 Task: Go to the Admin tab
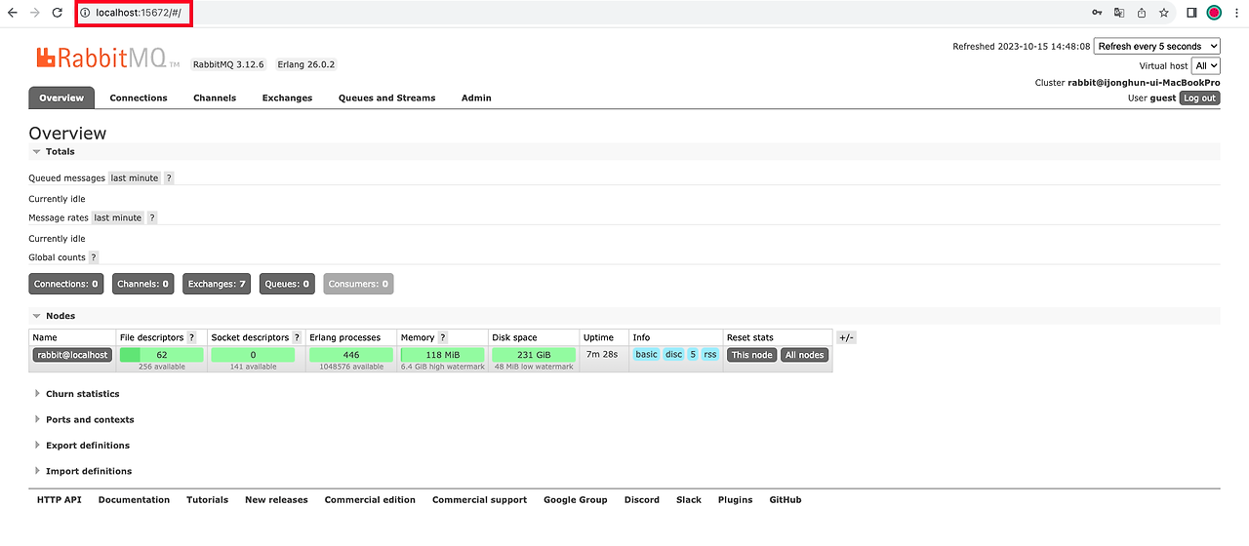click(x=476, y=97)
